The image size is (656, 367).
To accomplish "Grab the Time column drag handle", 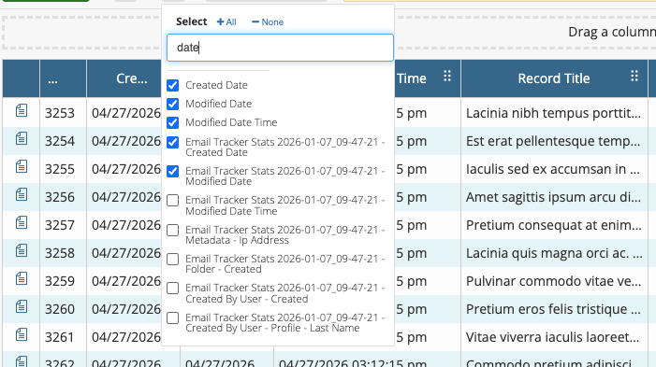I will 447,76.
